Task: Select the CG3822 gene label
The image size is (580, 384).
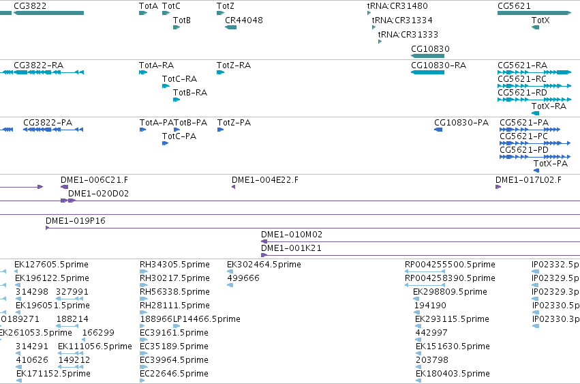Action: click(30, 6)
